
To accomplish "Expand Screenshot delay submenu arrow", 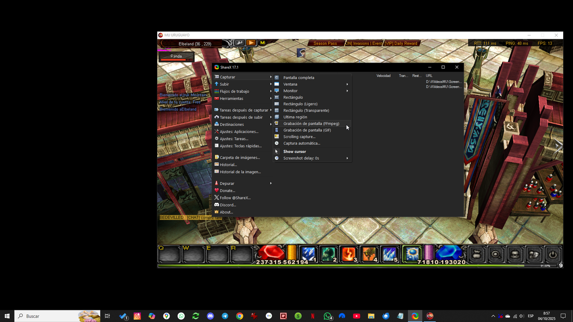I will pos(347,158).
